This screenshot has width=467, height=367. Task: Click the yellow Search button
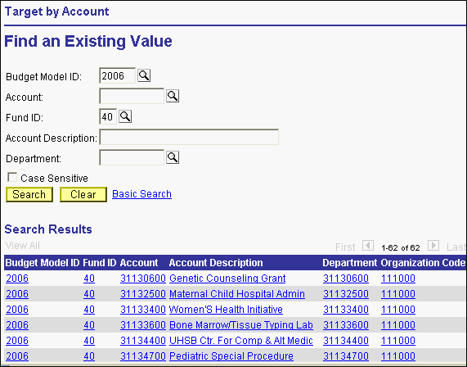coord(29,194)
